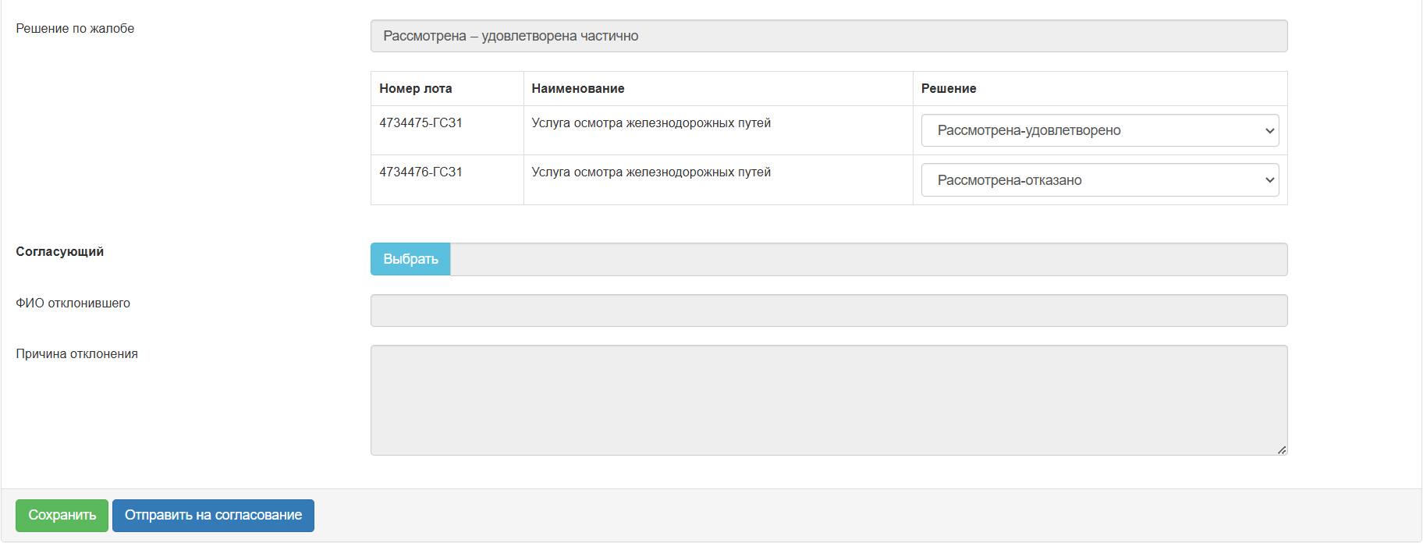Click the Причина отклонения text area

point(829,400)
